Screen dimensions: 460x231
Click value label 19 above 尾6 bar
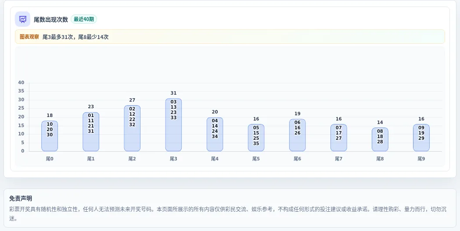coord(298,114)
